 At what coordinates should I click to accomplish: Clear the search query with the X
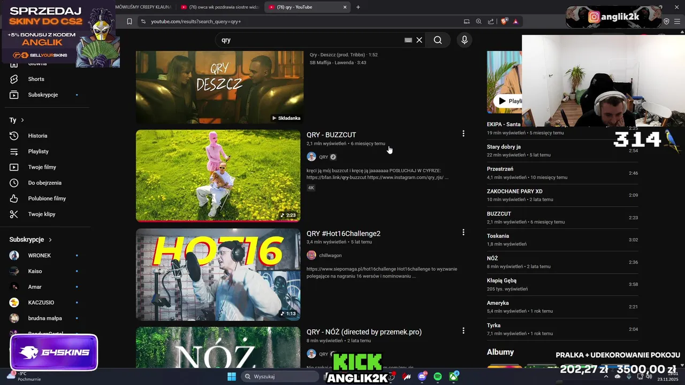point(420,40)
